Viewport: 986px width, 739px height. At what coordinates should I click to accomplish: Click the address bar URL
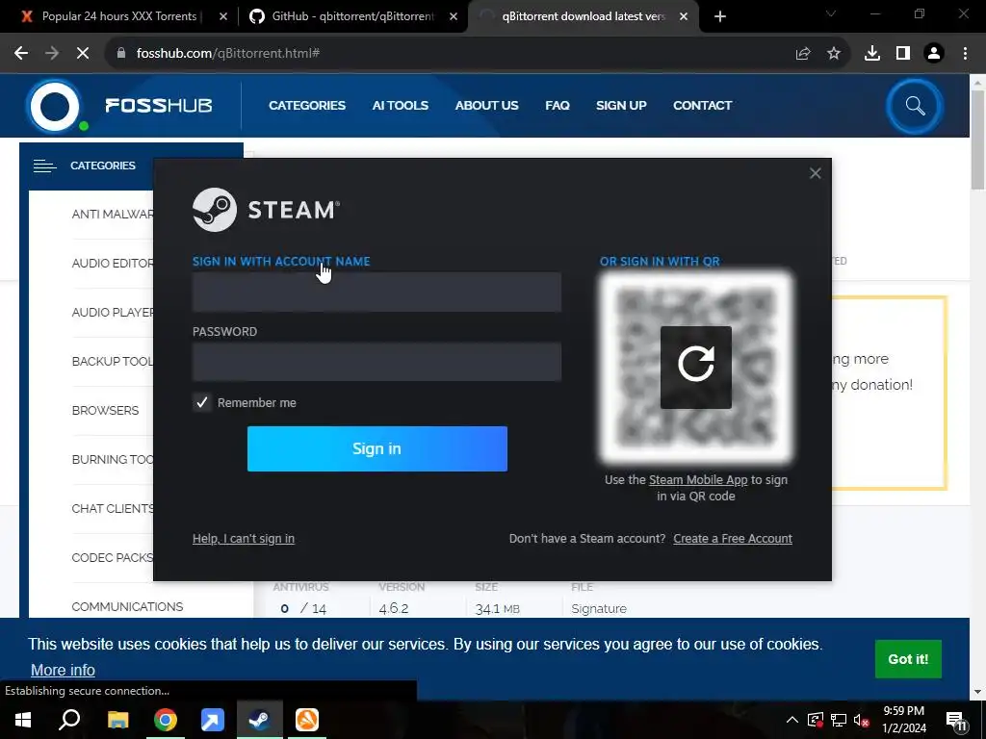[x=227, y=54]
